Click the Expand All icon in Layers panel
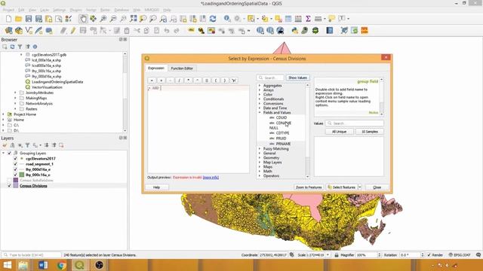The height and width of the screenshot is (271, 483). pos(47,145)
